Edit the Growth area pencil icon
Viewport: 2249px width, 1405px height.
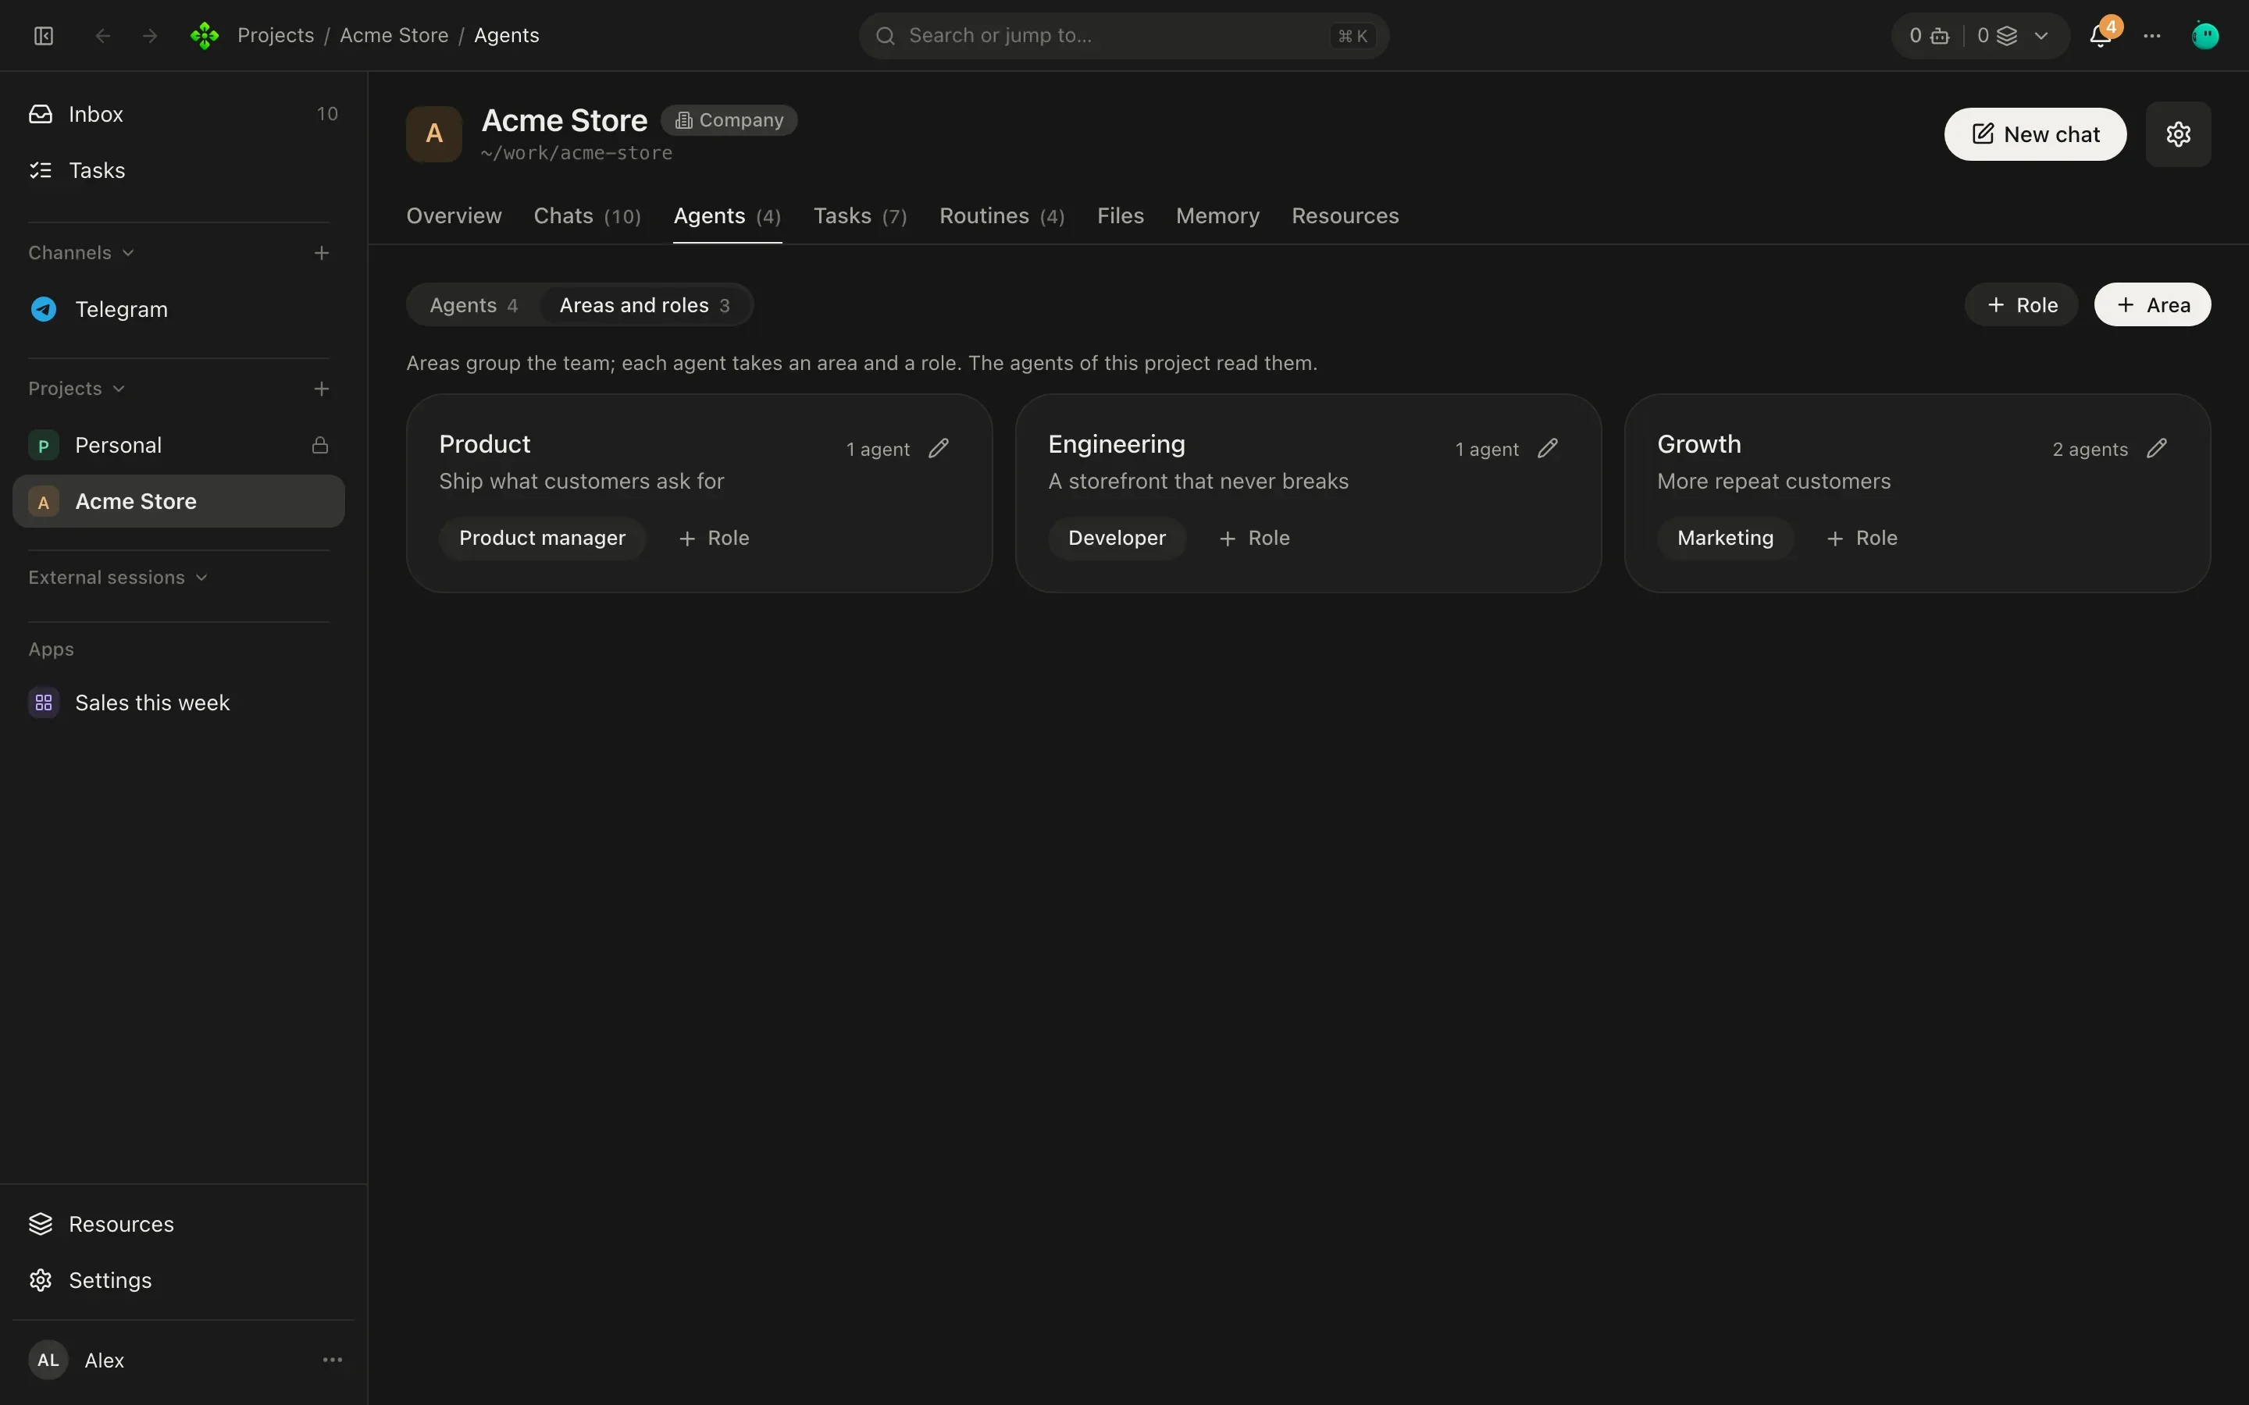coord(2157,449)
